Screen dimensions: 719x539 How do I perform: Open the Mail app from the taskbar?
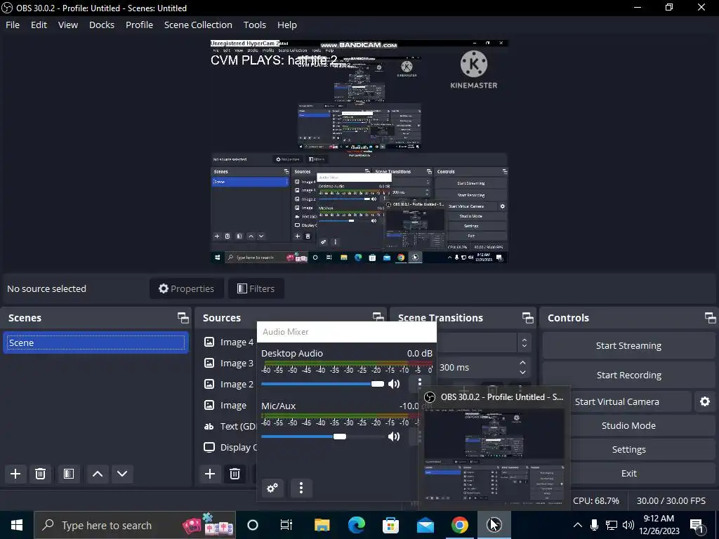pyautogui.click(x=425, y=525)
